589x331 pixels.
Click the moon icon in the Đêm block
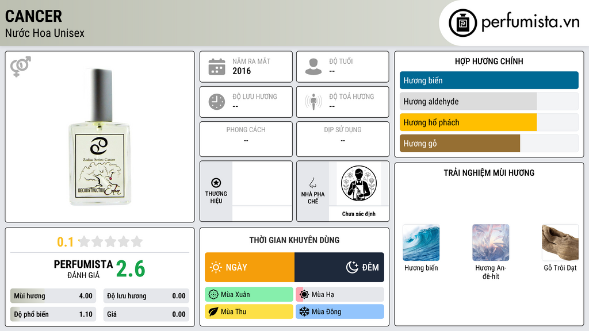coord(352,267)
